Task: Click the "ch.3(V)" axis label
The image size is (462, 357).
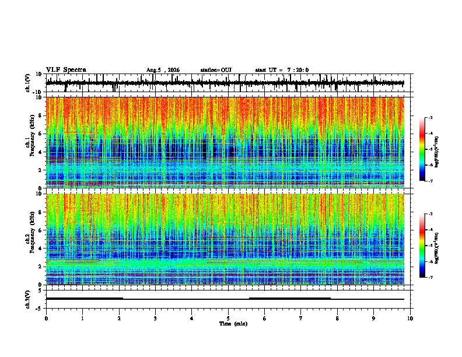Action: pyautogui.click(x=27, y=299)
